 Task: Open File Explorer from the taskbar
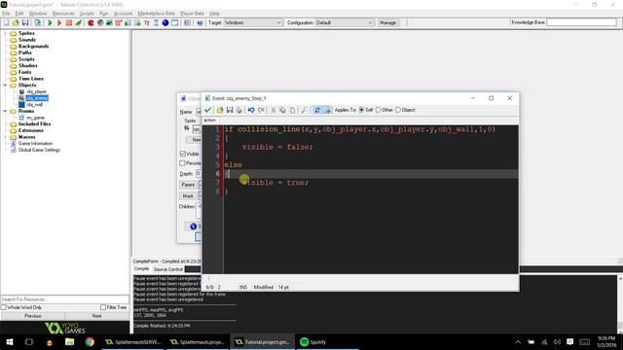coord(69,342)
